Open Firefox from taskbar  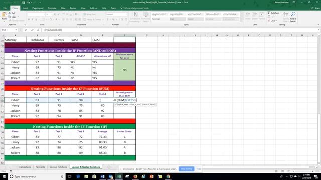click(135, 176)
